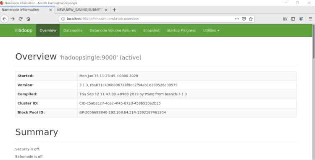The height and width of the screenshot is (160, 315).
Task: Open the Overview navigation tab
Action: (x=48, y=31)
